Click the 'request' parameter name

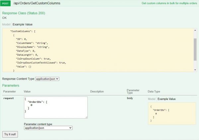pos(9,98)
